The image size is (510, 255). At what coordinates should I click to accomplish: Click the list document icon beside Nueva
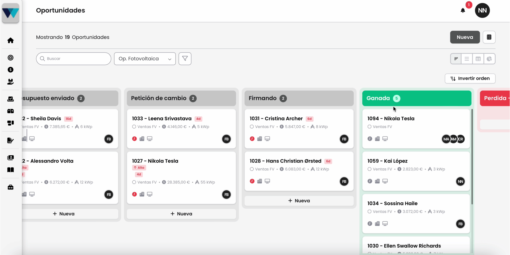[x=489, y=37]
